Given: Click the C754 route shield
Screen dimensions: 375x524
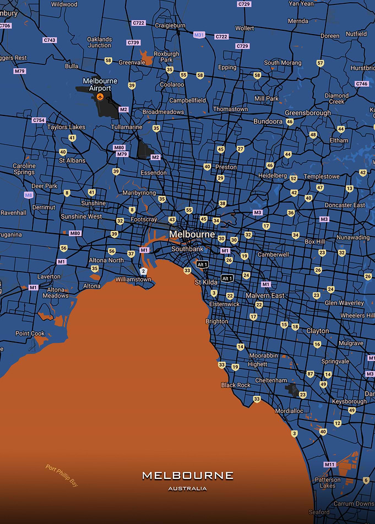Looking at the screenshot, I should click(39, 120).
